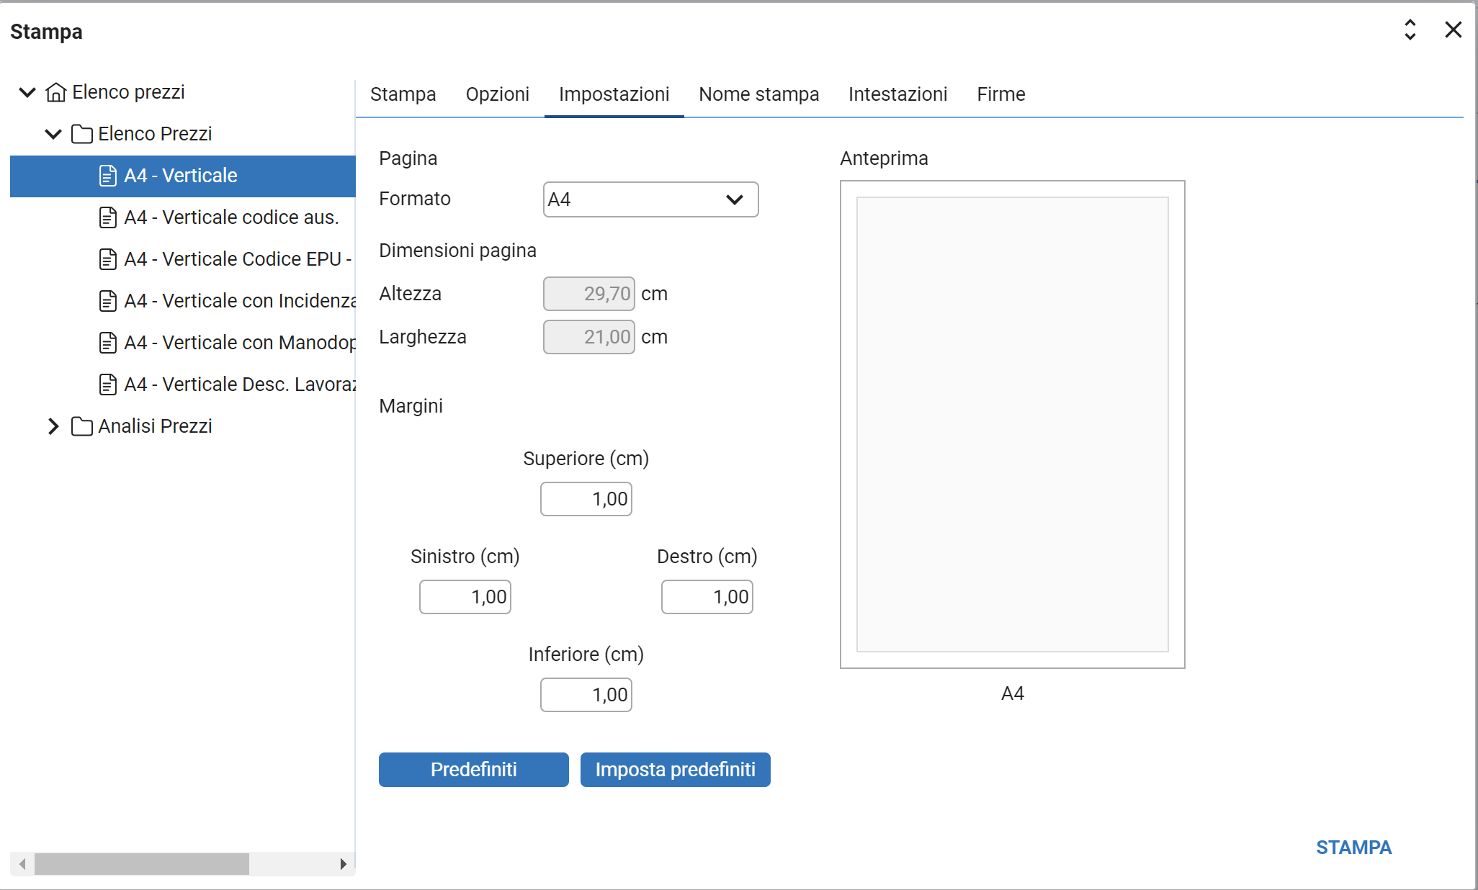The image size is (1478, 890).
Task: Select A4 - Verticale con Manodopera template
Action: (x=240, y=343)
